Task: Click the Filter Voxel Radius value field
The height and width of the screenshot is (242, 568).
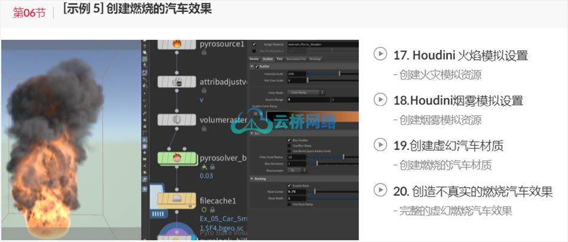Action: 297,157
